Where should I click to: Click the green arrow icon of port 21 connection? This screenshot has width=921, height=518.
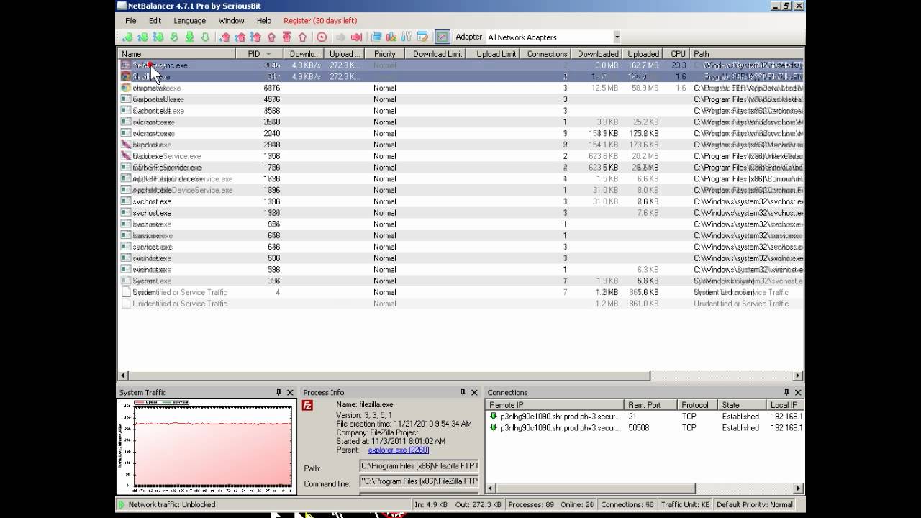pos(494,417)
